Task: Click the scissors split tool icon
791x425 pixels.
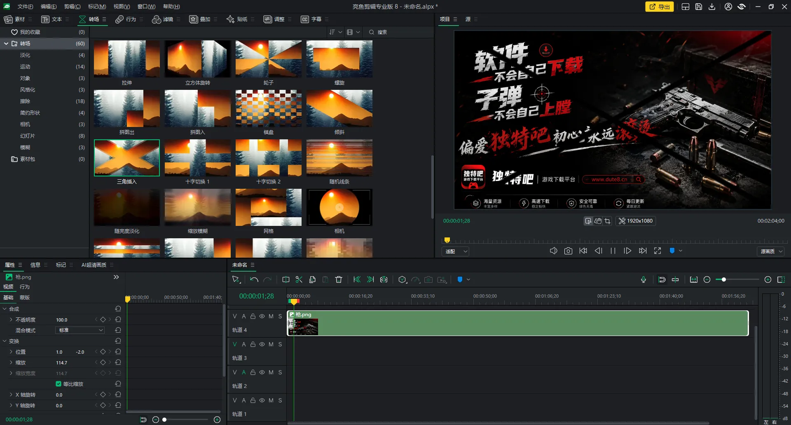Action: coord(299,279)
